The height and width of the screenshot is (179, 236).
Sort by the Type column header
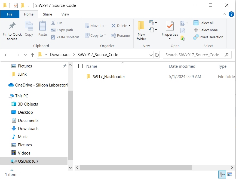(x=222, y=66)
